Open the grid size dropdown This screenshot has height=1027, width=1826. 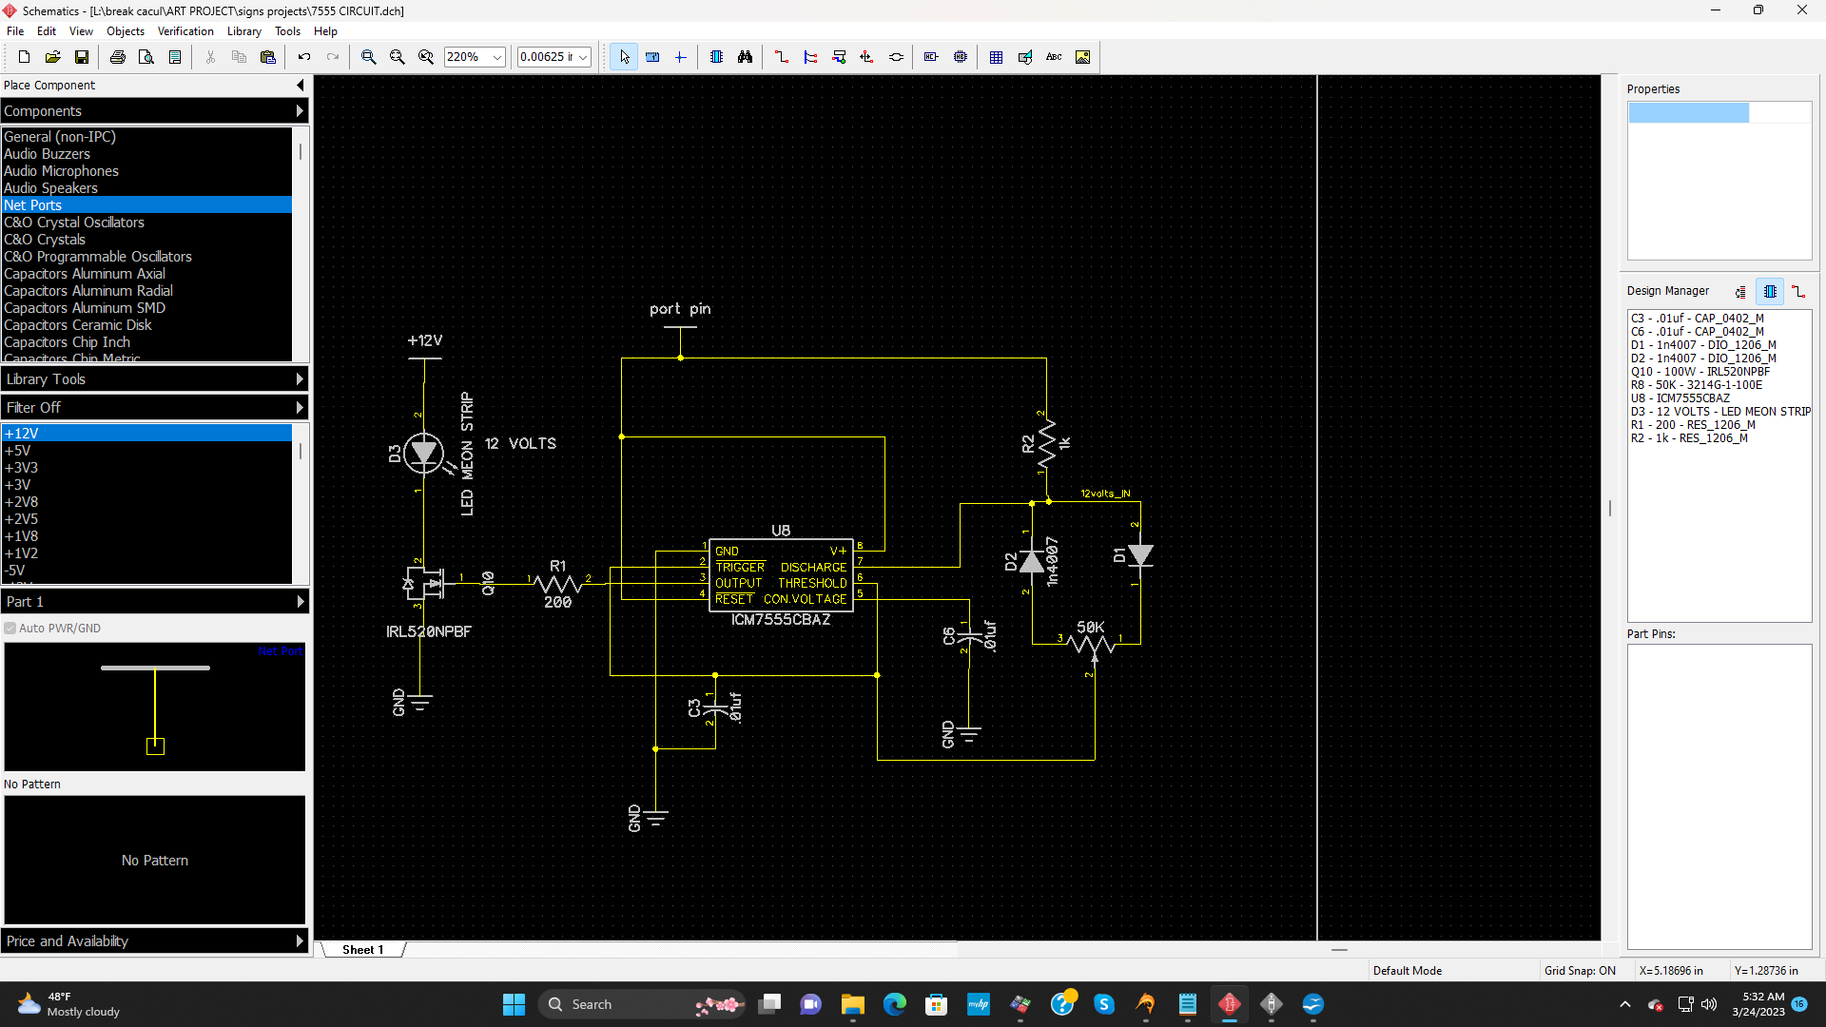pos(583,57)
